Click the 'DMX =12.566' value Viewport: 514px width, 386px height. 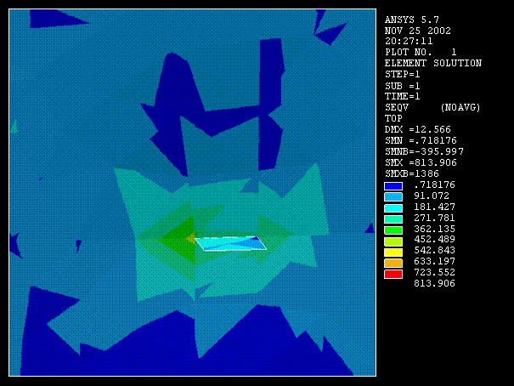(x=418, y=129)
